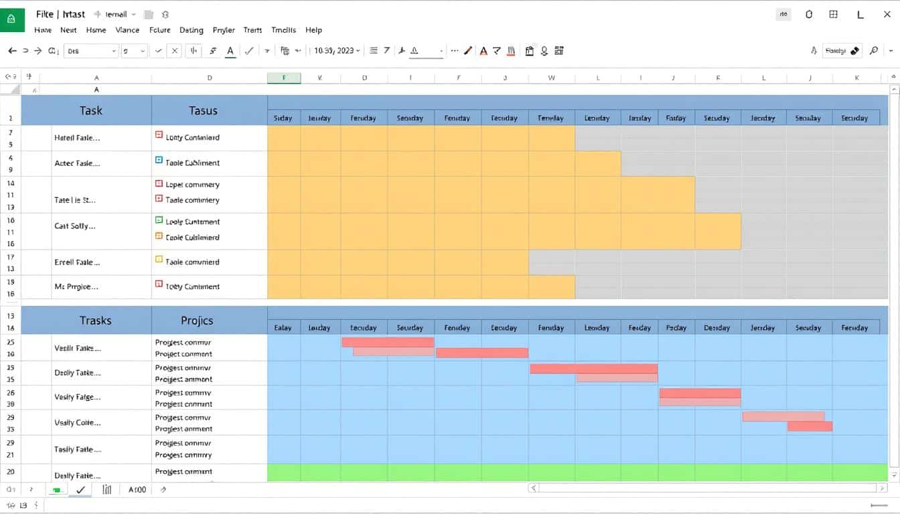Click the 'Ftaeigr' eraser button
900x514 pixels.
pyautogui.click(x=842, y=50)
